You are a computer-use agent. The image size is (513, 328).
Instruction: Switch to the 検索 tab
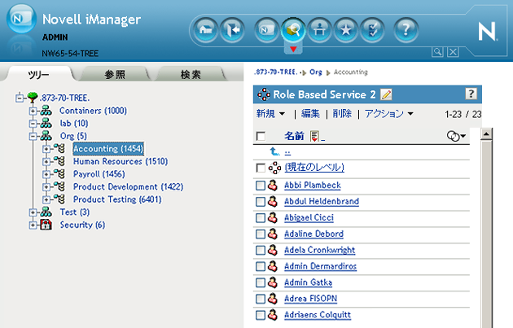(x=191, y=75)
